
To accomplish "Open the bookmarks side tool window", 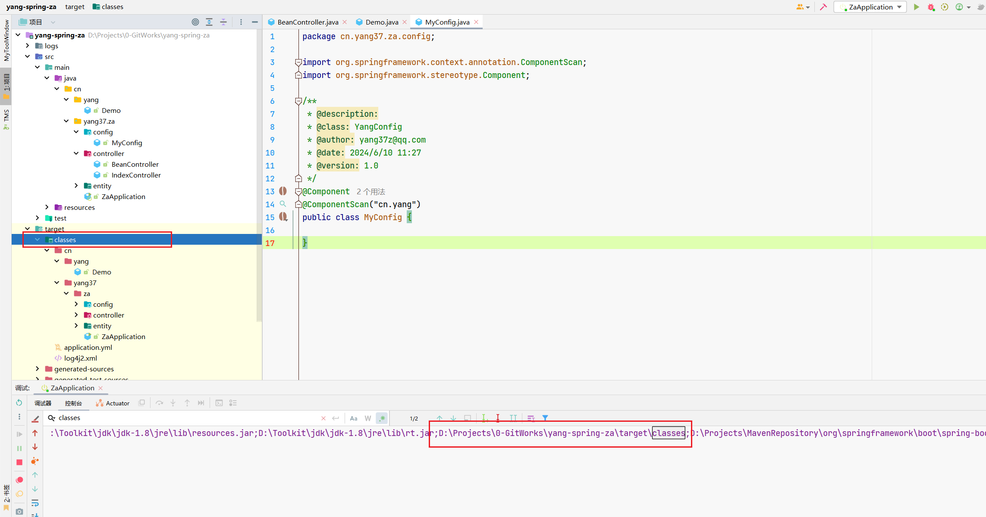I will (6, 497).
